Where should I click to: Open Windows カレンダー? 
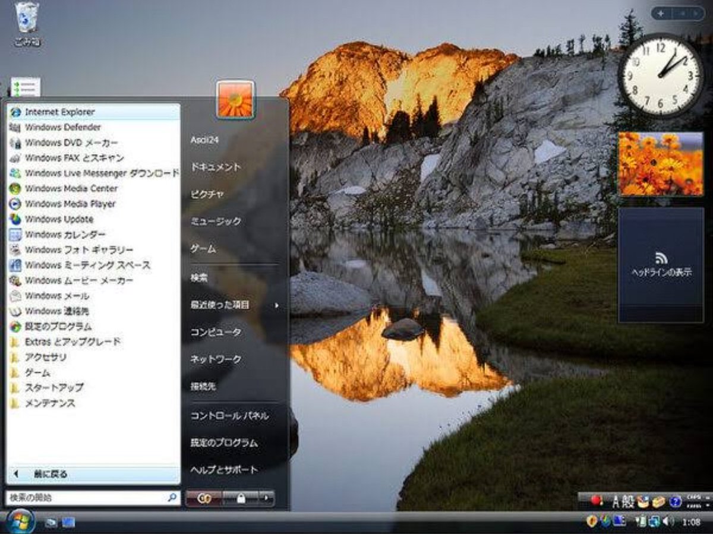pyautogui.click(x=93, y=235)
